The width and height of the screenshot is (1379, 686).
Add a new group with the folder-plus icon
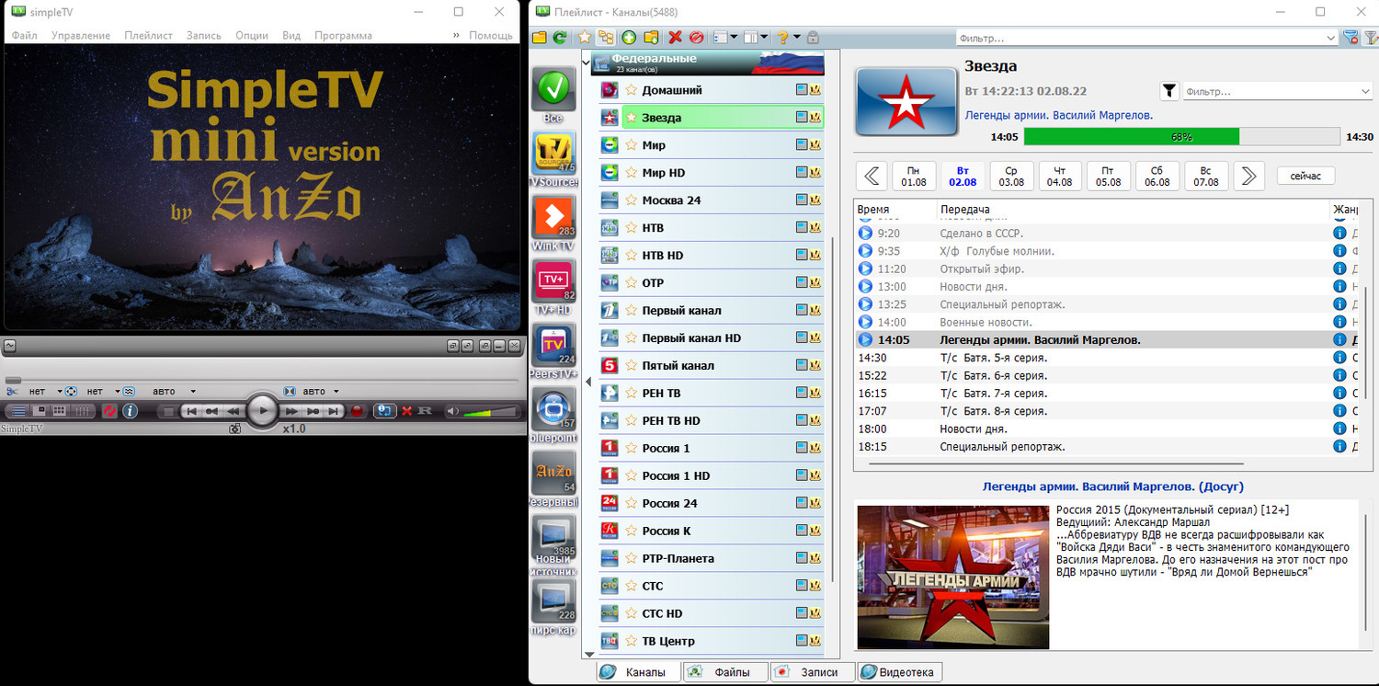point(651,38)
